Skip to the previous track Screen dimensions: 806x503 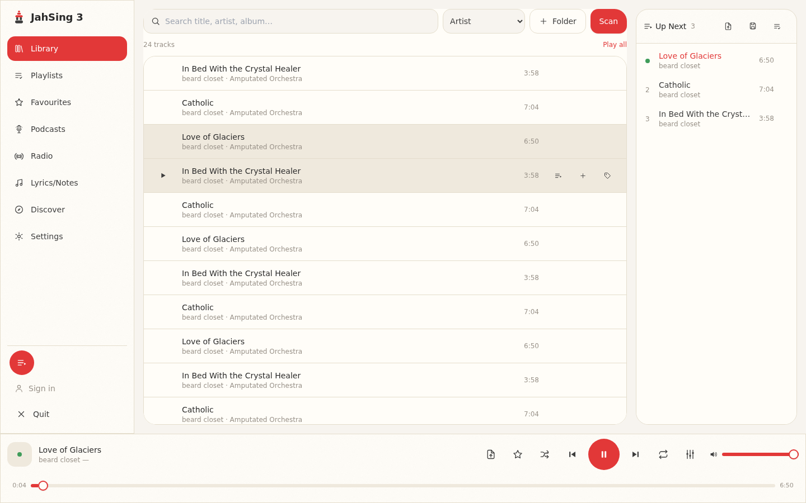[x=572, y=454]
